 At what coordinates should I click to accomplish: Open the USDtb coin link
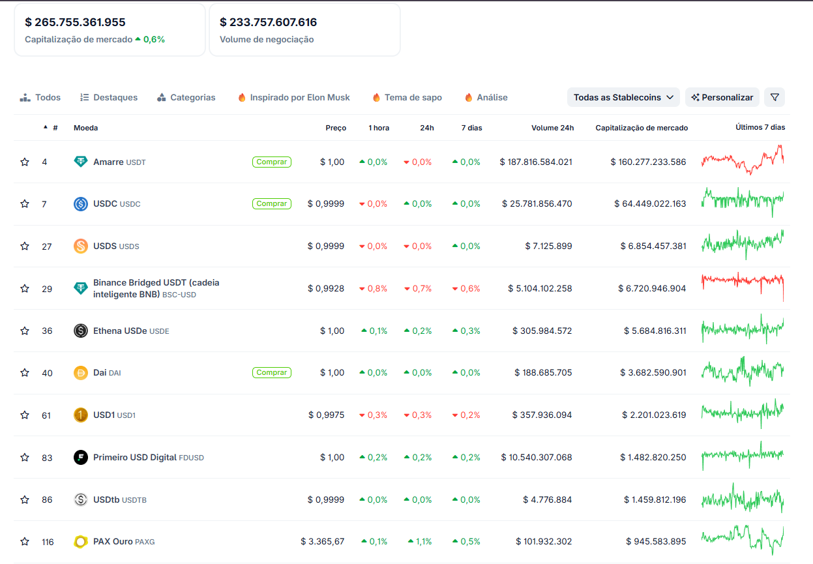coord(120,499)
